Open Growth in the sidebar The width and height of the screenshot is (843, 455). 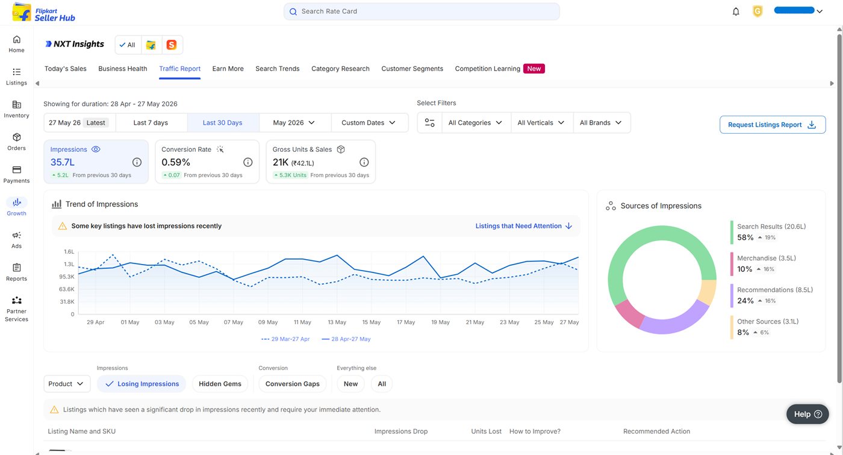16,207
